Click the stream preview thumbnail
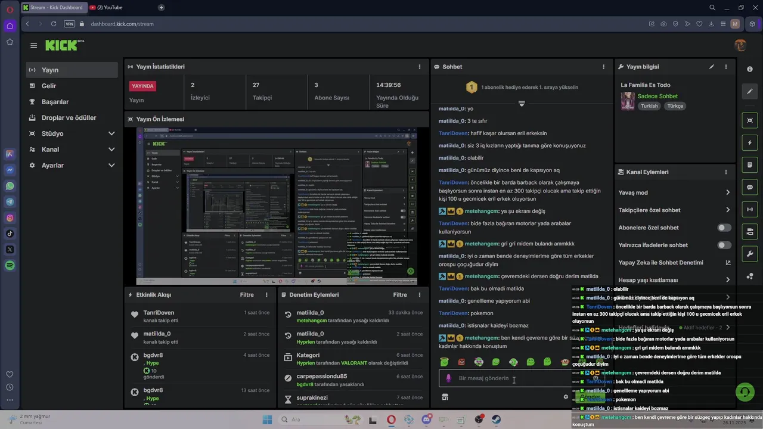Image resolution: width=763 pixels, height=429 pixels. [277, 206]
